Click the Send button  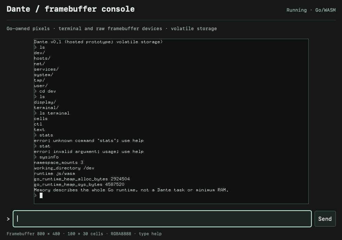click(325, 219)
